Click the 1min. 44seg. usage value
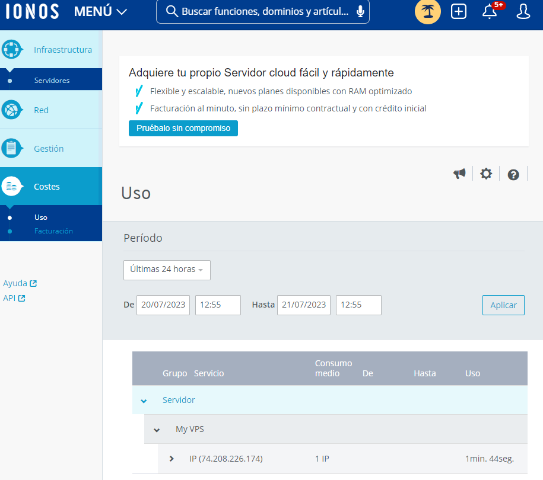 [x=490, y=459]
